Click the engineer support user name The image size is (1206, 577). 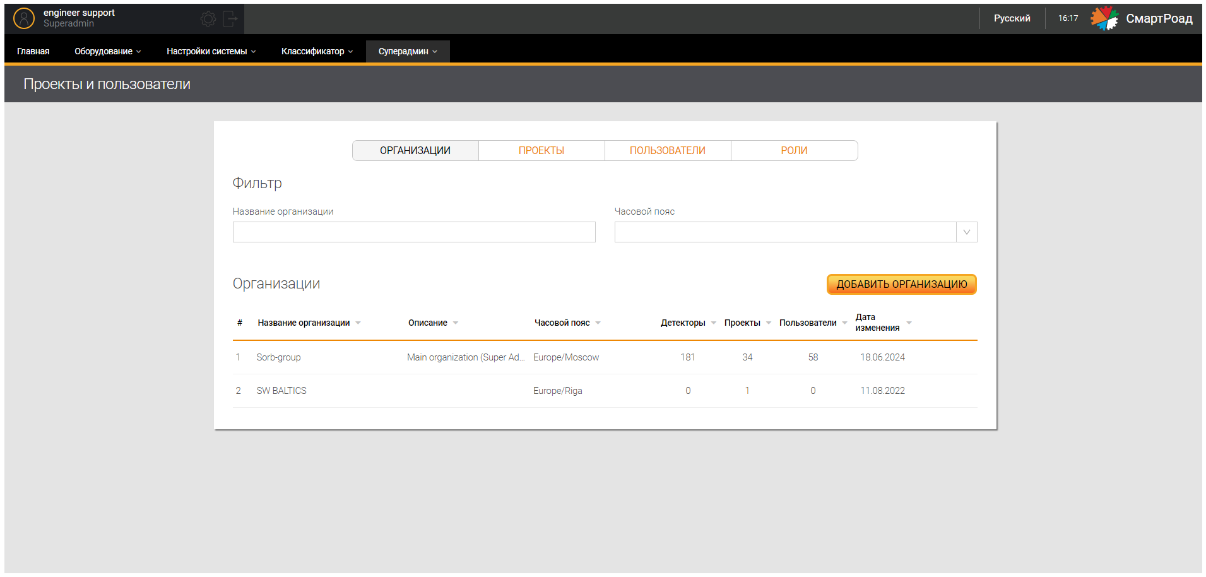click(x=79, y=13)
